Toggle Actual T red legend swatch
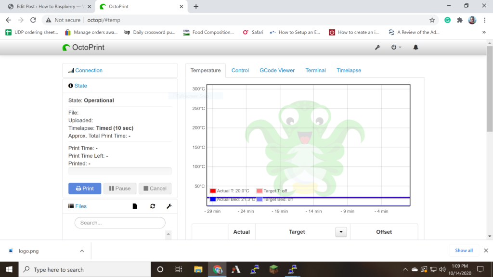493x277 pixels. click(213, 191)
